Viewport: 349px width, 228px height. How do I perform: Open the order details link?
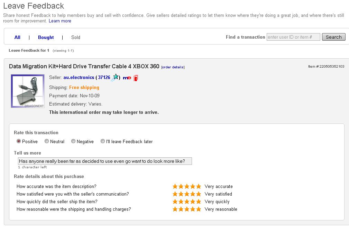click(x=173, y=67)
